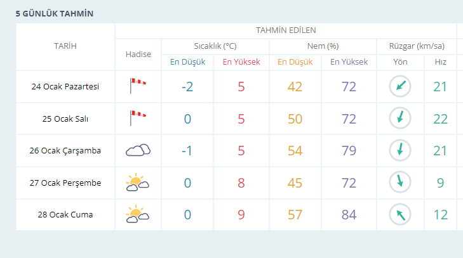This screenshot has height=258, width=463.
Task: Click the wind direction compass for 26 Ocak
Action: pyautogui.click(x=400, y=151)
